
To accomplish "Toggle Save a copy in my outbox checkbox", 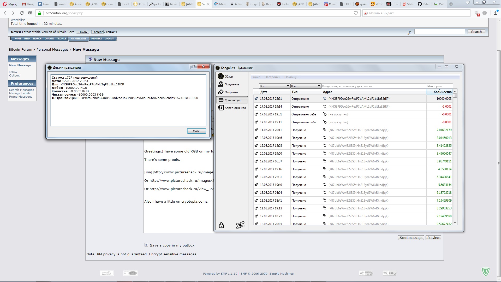I will [146, 245].
